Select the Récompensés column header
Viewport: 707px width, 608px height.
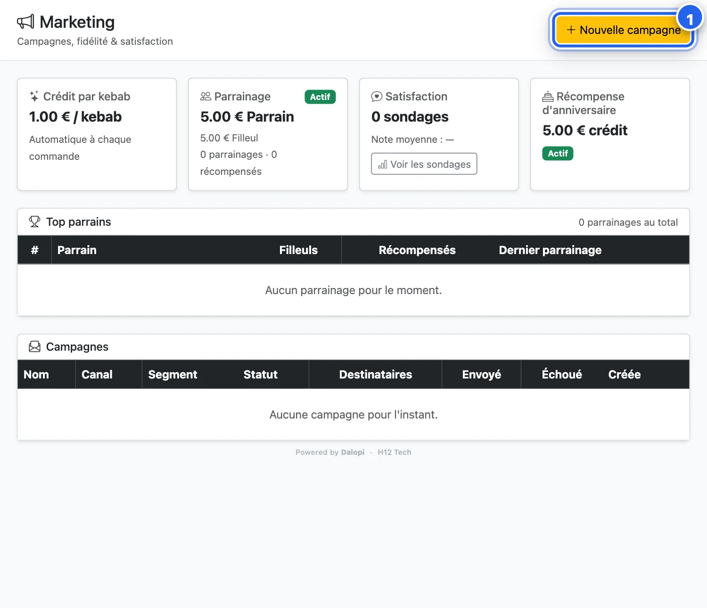click(x=417, y=250)
